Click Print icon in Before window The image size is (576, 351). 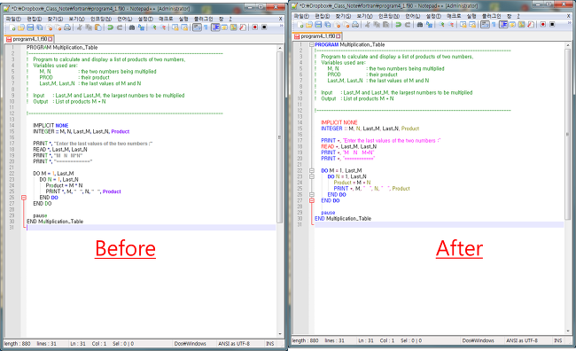(x=67, y=27)
